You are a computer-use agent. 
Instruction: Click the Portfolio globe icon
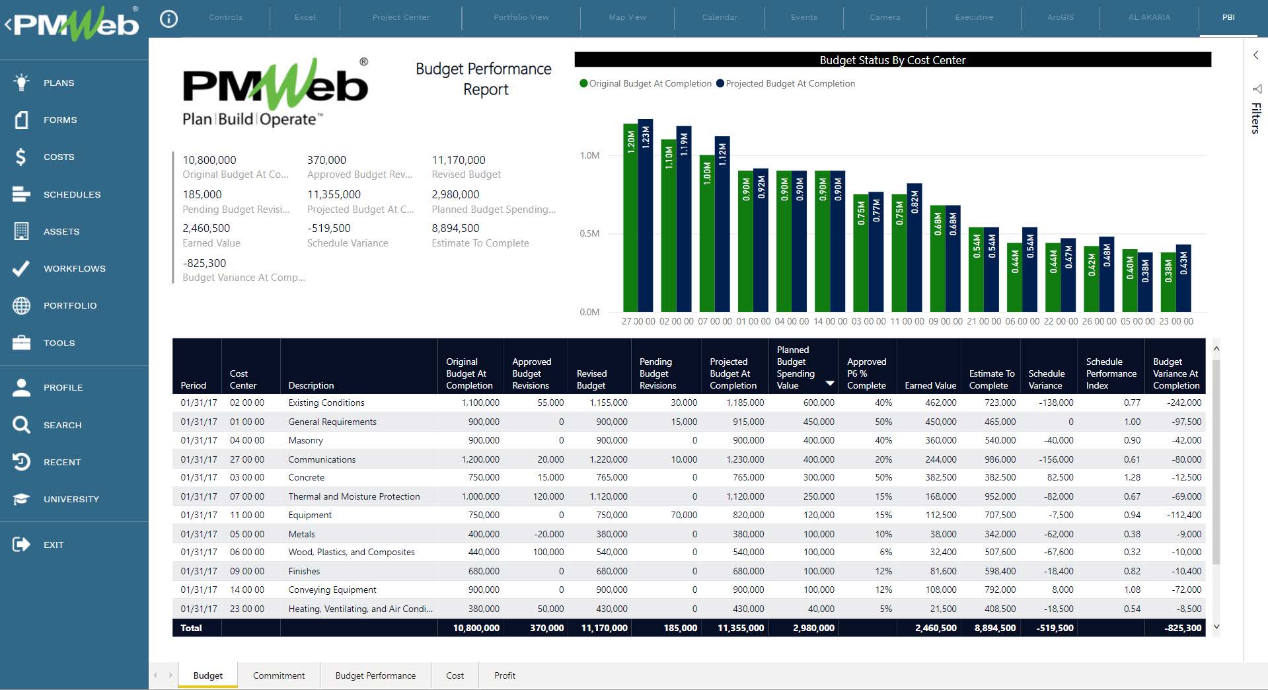click(20, 305)
